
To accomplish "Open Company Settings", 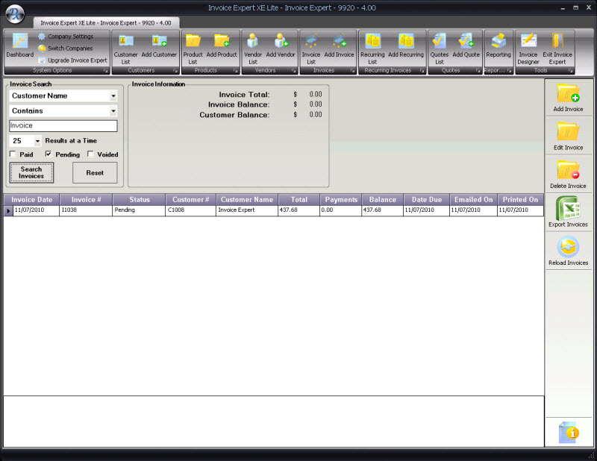I will tap(66, 37).
